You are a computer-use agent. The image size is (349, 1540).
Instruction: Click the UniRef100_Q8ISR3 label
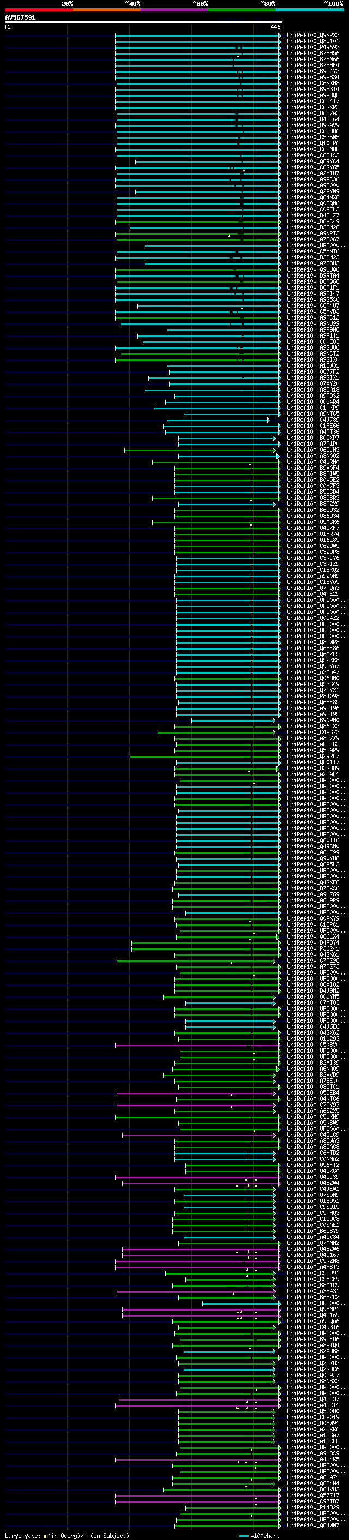click(x=313, y=498)
